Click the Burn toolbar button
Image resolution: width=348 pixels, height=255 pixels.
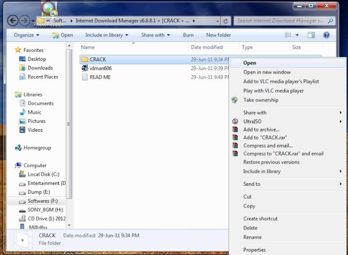click(x=188, y=35)
